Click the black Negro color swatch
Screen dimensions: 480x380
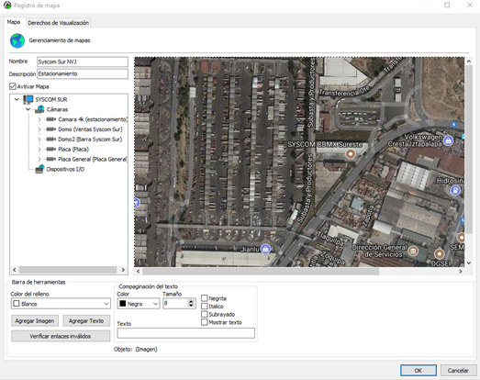click(x=122, y=304)
